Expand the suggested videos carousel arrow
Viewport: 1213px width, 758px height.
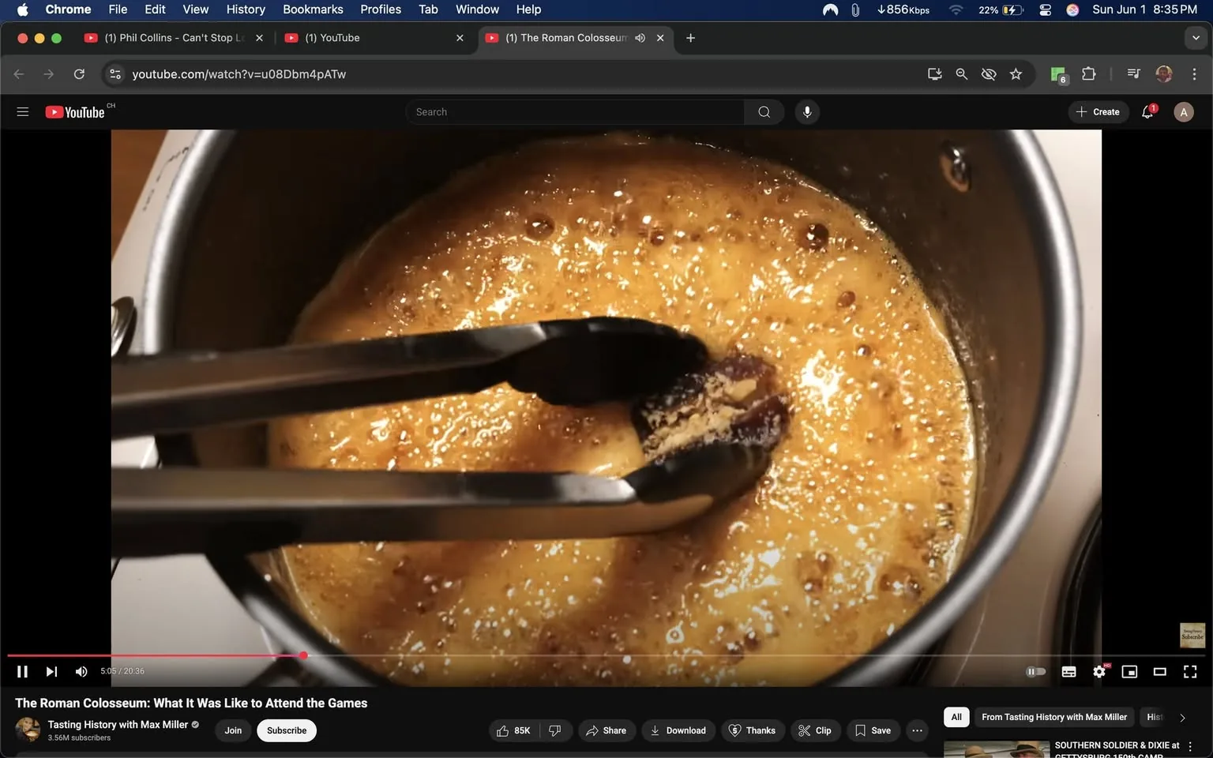tap(1182, 717)
